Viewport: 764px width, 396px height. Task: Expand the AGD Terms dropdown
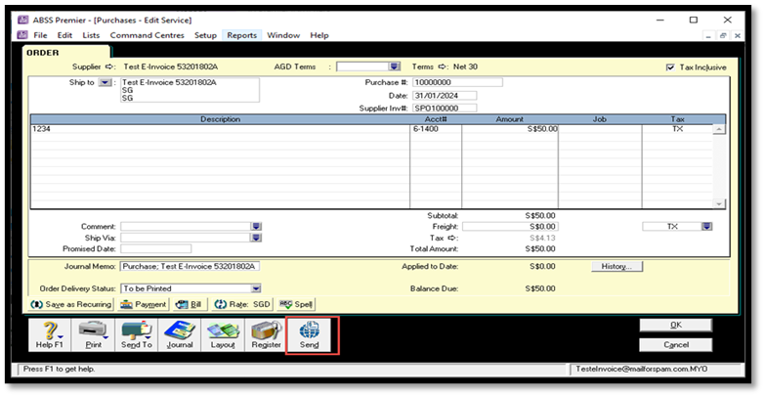395,66
